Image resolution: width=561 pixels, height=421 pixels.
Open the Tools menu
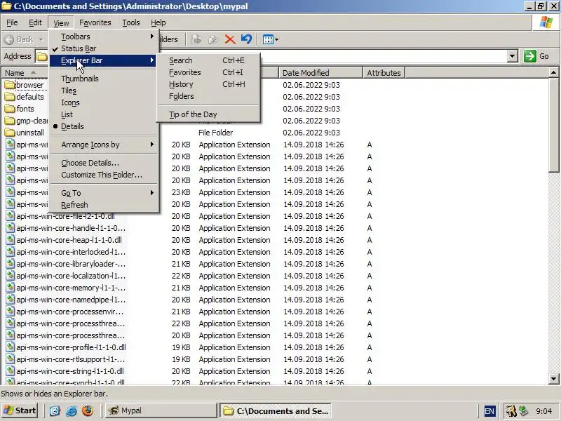[x=131, y=22]
